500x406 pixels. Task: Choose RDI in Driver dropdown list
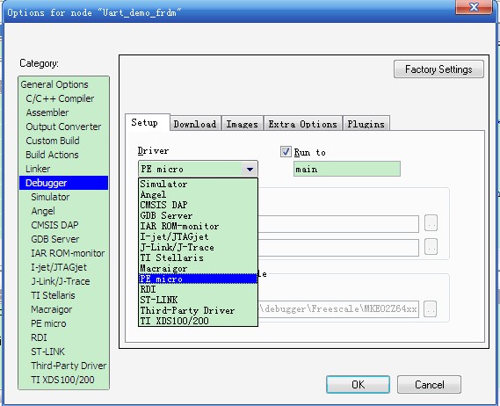pos(198,289)
